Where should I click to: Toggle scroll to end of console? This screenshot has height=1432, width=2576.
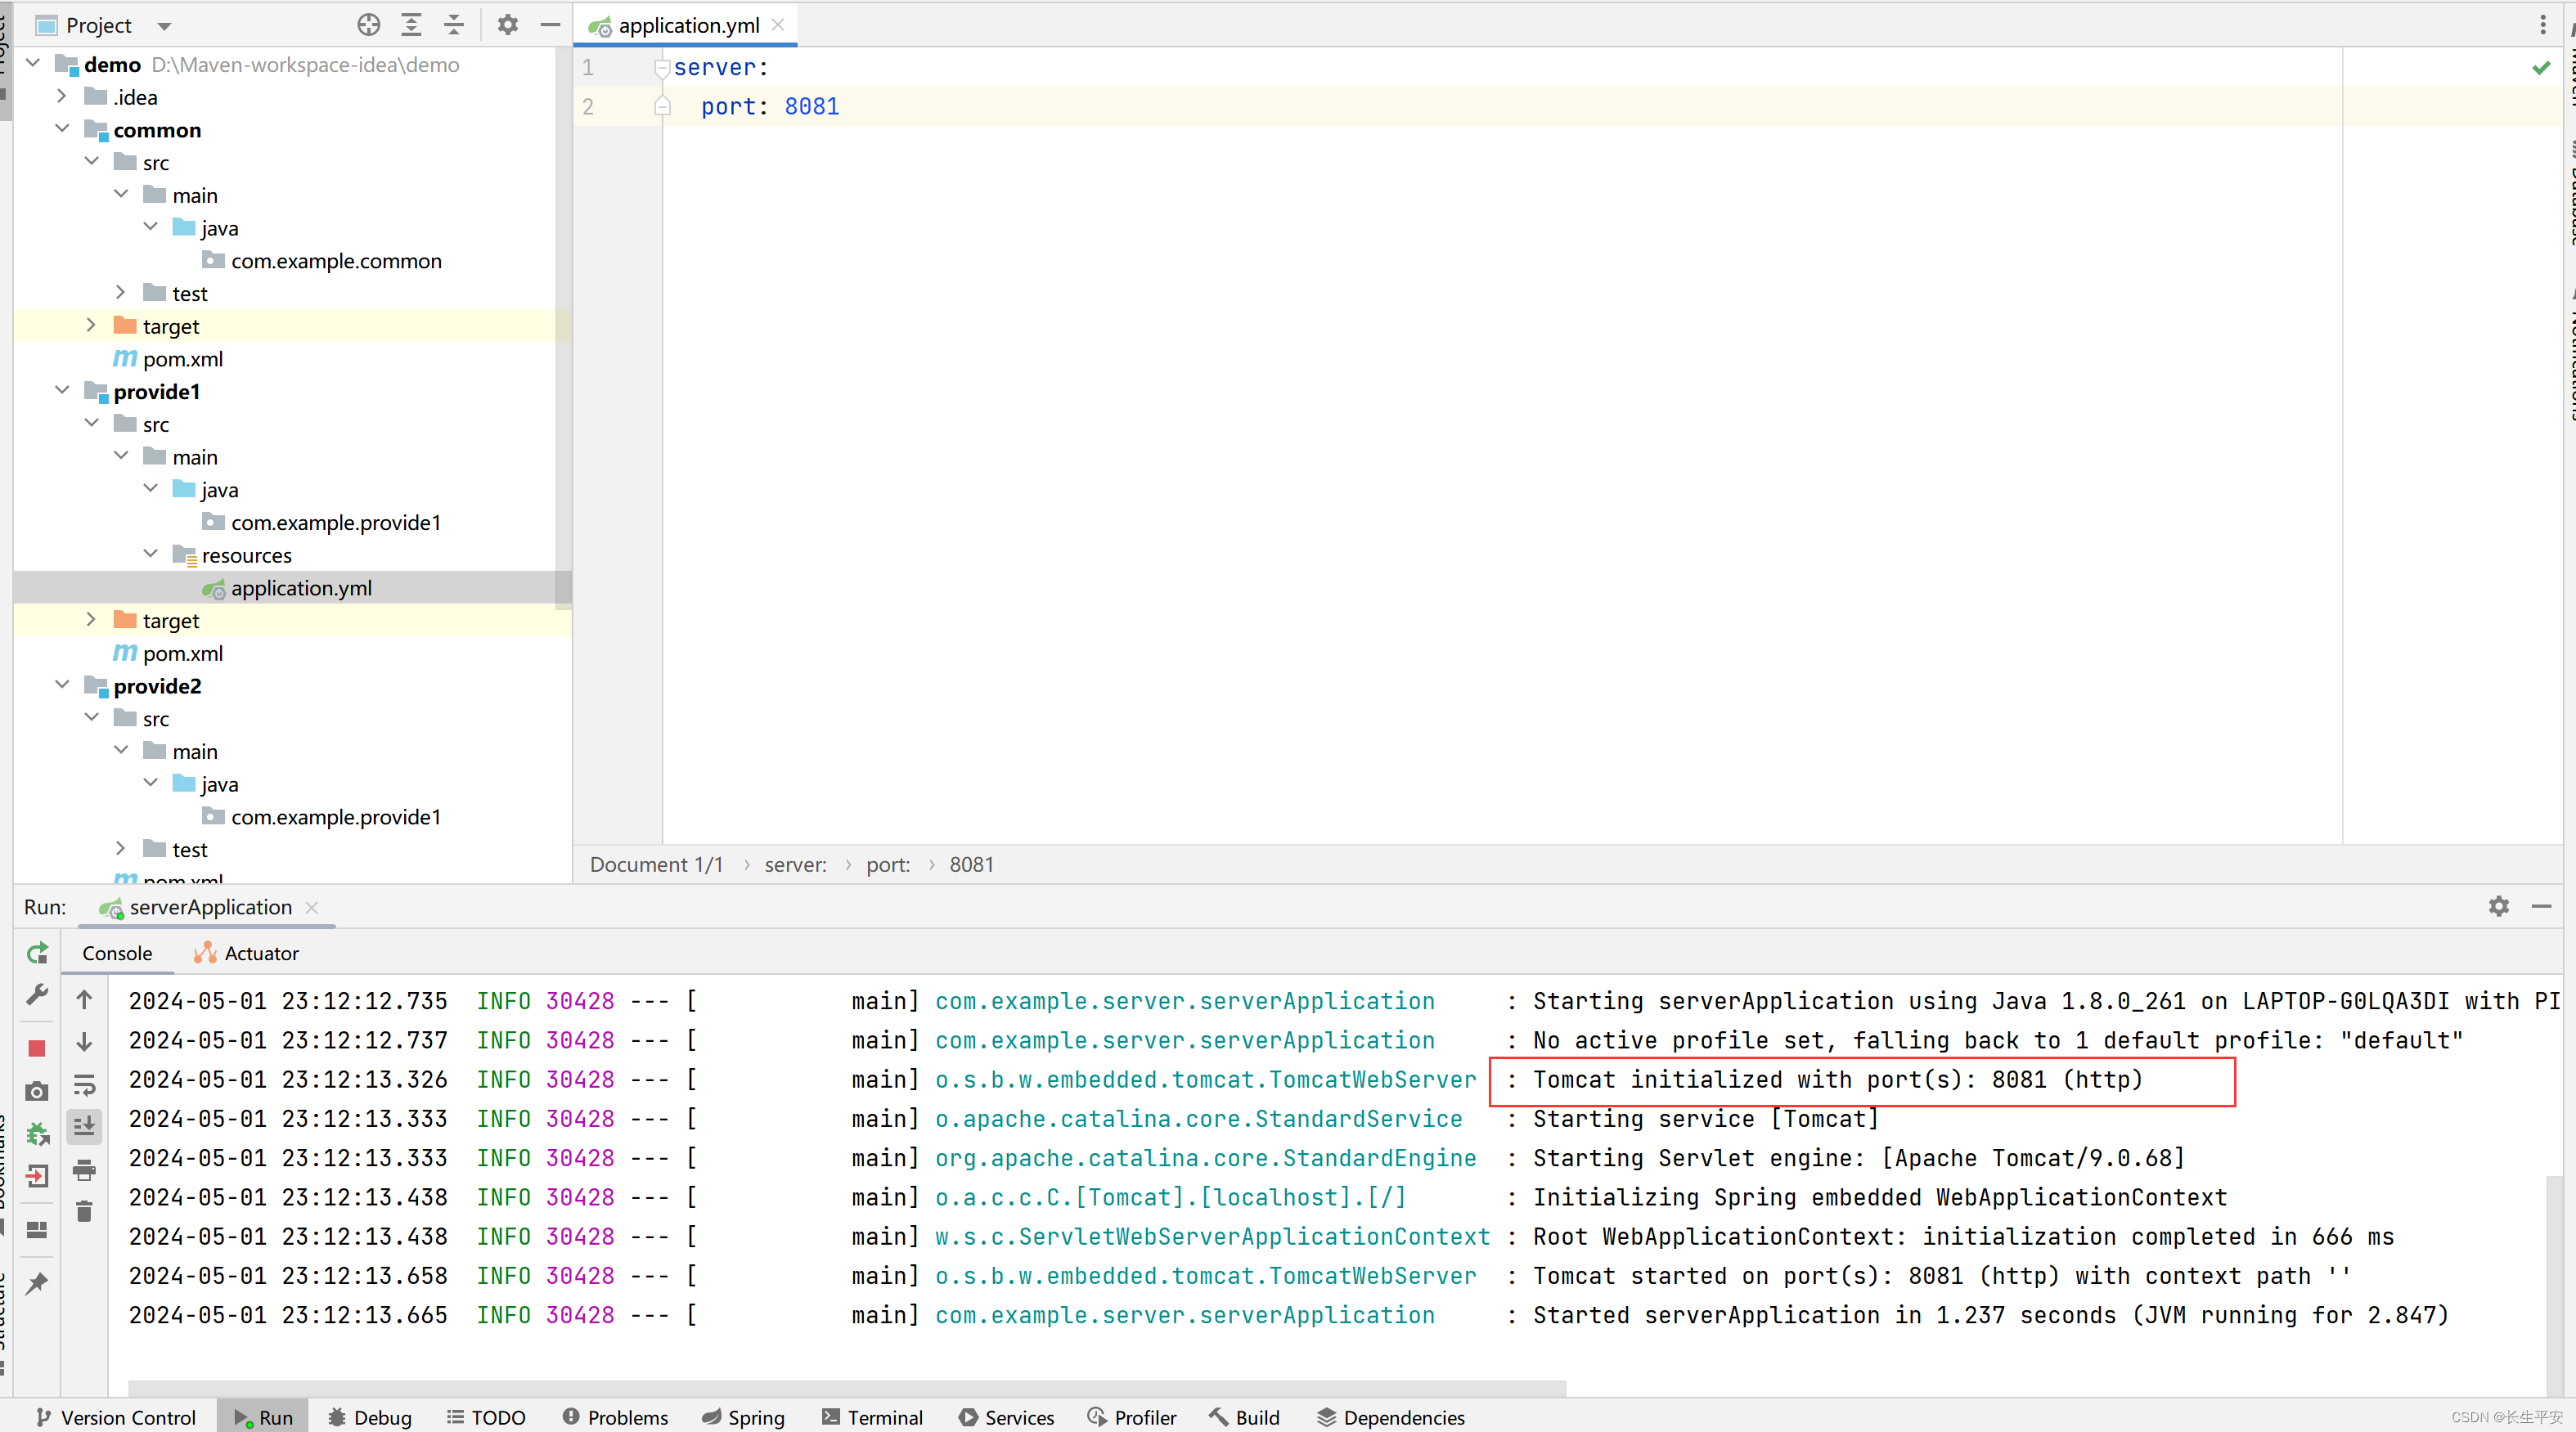84,1127
